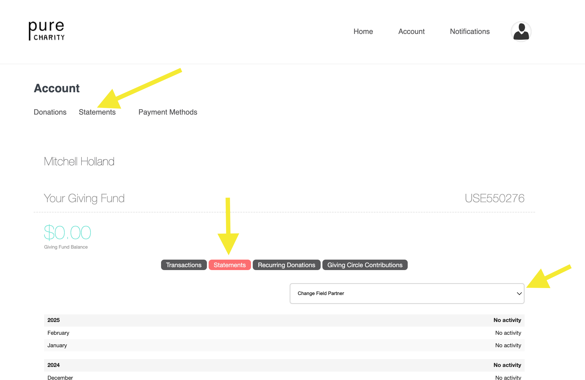
Task: Open the user profile avatar icon
Action: pos(521,31)
